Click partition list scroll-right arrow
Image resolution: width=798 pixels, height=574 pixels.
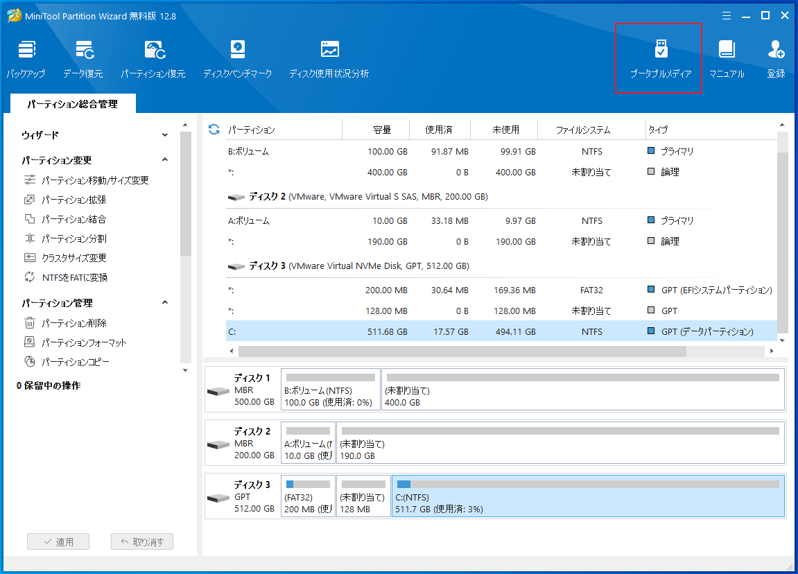coord(772,351)
